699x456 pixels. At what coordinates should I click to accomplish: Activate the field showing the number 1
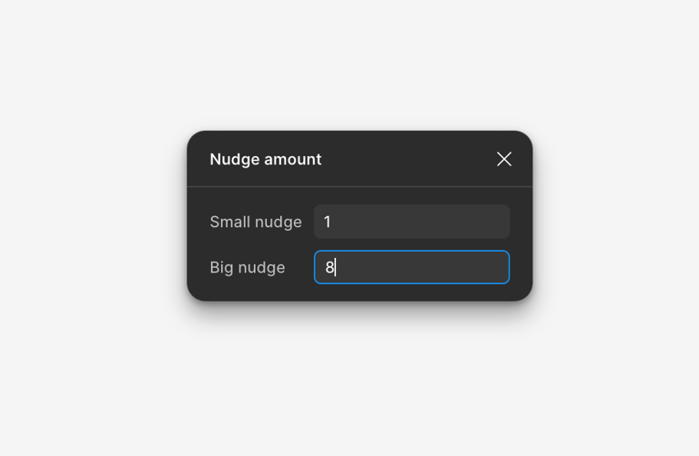pos(412,222)
